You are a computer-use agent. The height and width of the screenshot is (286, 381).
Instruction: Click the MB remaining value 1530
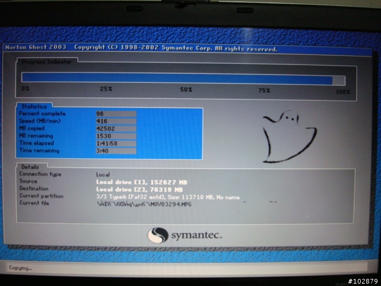point(116,136)
